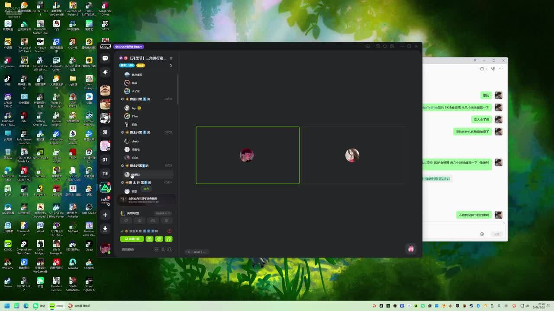The height and width of the screenshot is (311, 554).
Task: Click the purple KOOK event banner tag
Action: pos(129,47)
